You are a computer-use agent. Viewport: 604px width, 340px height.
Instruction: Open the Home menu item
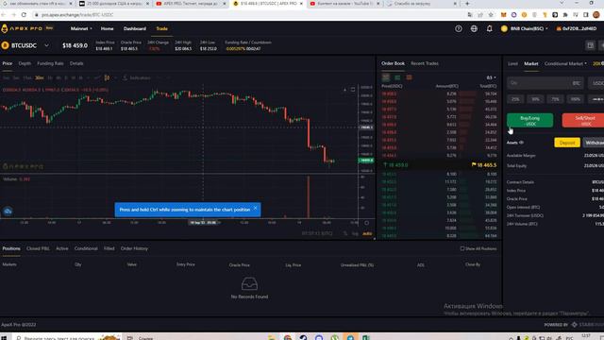pyautogui.click(x=107, y=28)
